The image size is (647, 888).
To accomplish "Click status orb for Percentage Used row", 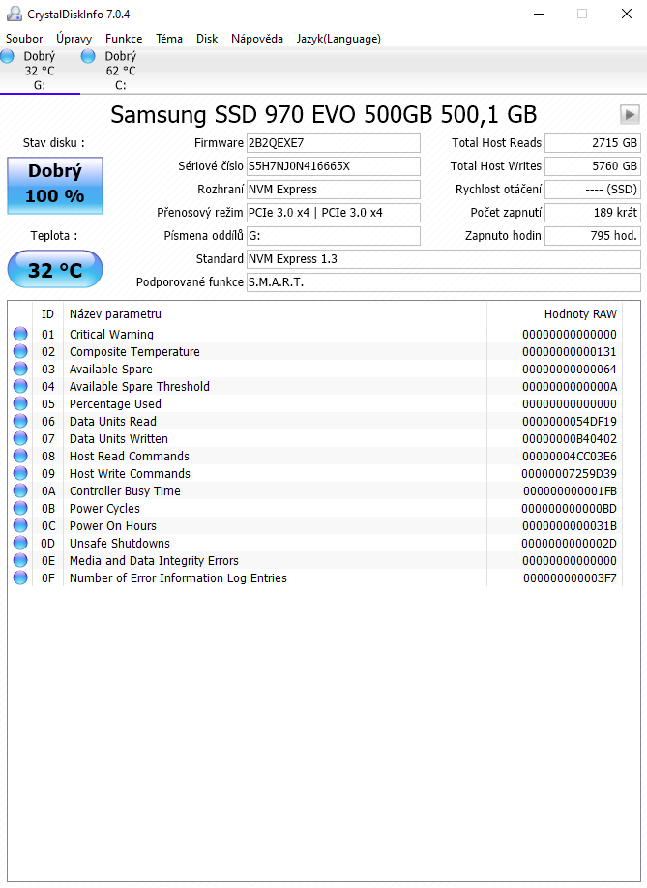I will (20, 403).
